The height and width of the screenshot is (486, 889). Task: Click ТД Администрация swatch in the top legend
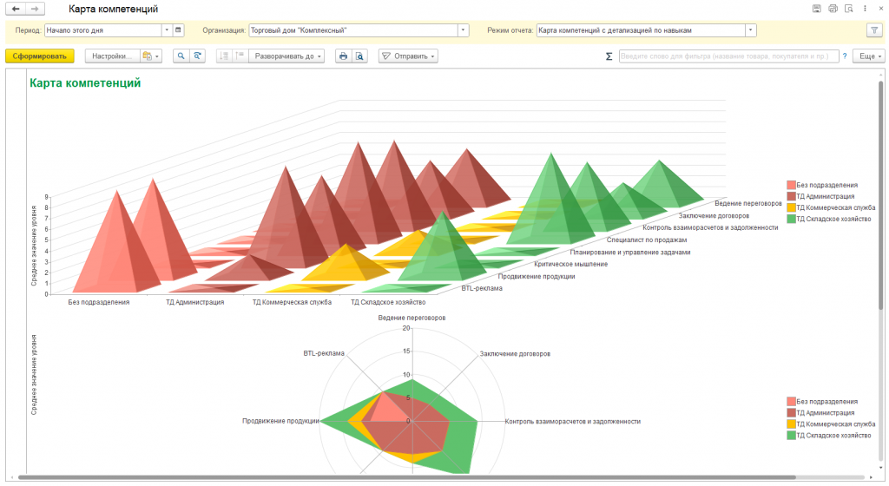(x=791, y=196)
